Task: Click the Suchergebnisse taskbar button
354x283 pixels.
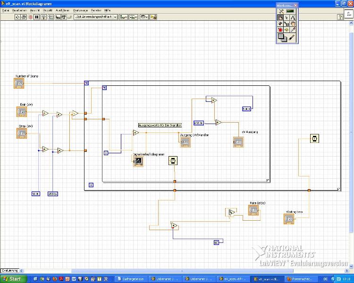Action: [131, 279]
